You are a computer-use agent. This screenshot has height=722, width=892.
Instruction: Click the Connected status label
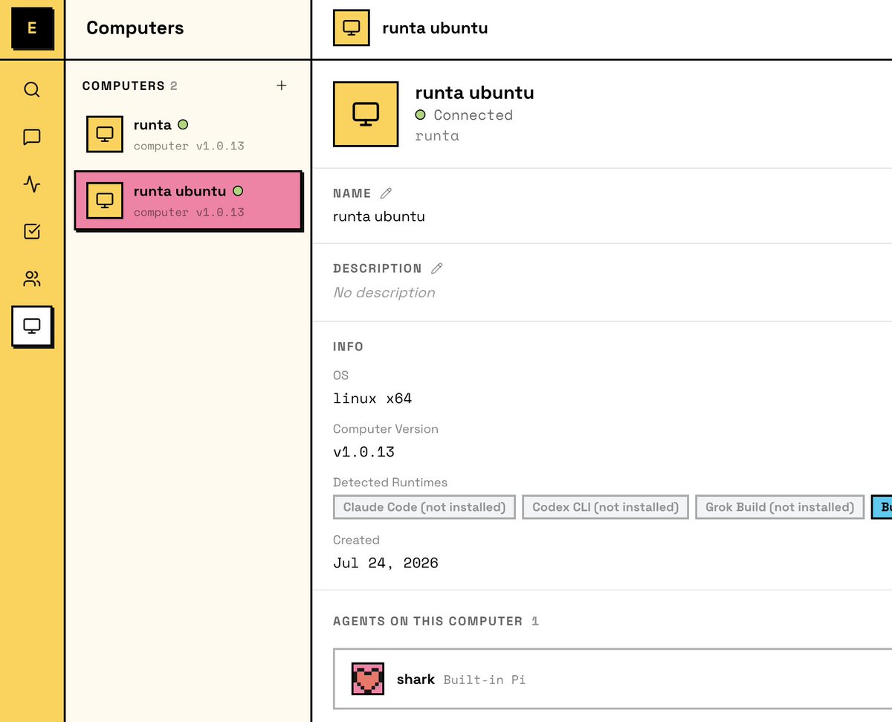(x=474, y=115)
